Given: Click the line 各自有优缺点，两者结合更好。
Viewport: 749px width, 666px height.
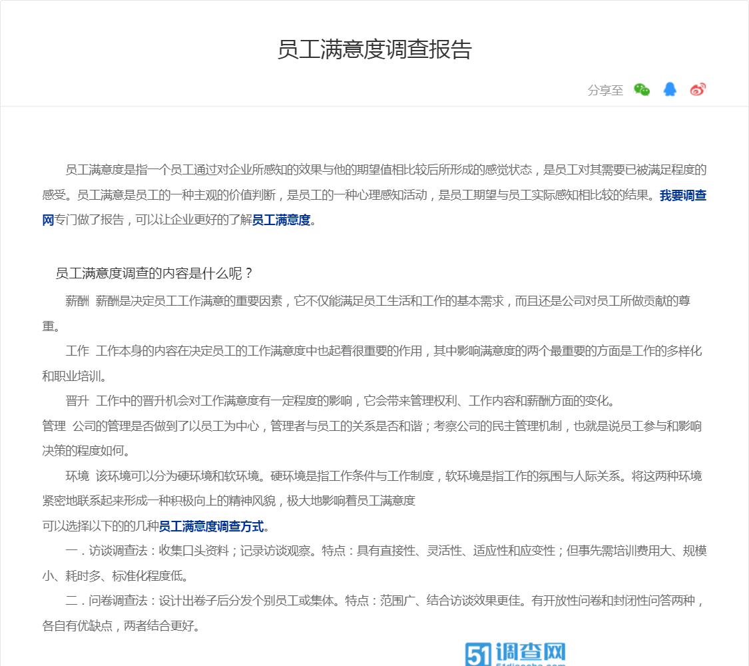Looking at the screenshot, I should [121, 625].
